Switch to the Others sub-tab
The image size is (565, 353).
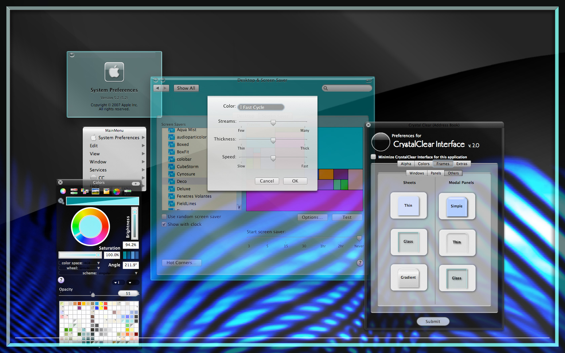coord(453,173)
